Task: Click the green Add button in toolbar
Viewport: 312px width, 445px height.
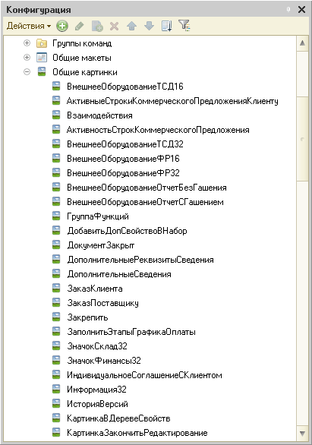Action: [x=62, y=26]
